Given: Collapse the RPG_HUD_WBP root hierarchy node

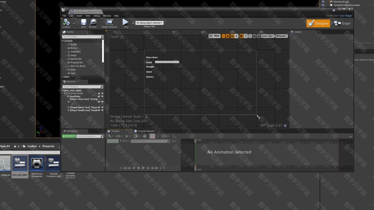Looking at the screenshot, I should pos(63,91).
